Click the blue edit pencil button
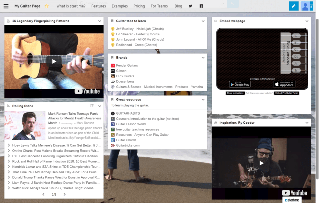 tap(294, 6)
